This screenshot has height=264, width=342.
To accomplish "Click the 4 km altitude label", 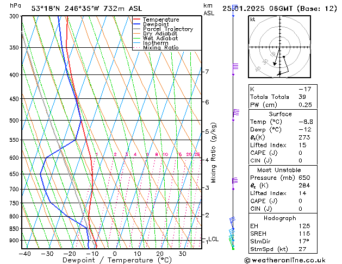I will 207,160.
